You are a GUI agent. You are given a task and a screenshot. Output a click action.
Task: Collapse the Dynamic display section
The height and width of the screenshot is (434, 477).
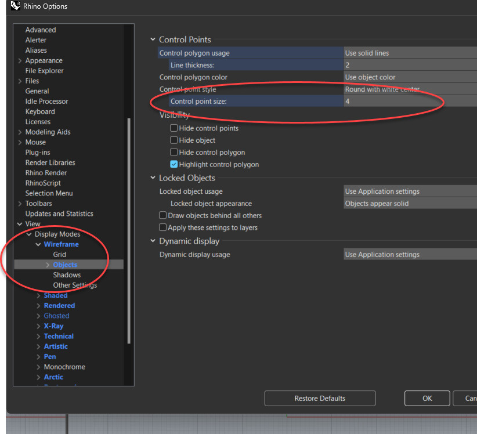coord(153,241)
